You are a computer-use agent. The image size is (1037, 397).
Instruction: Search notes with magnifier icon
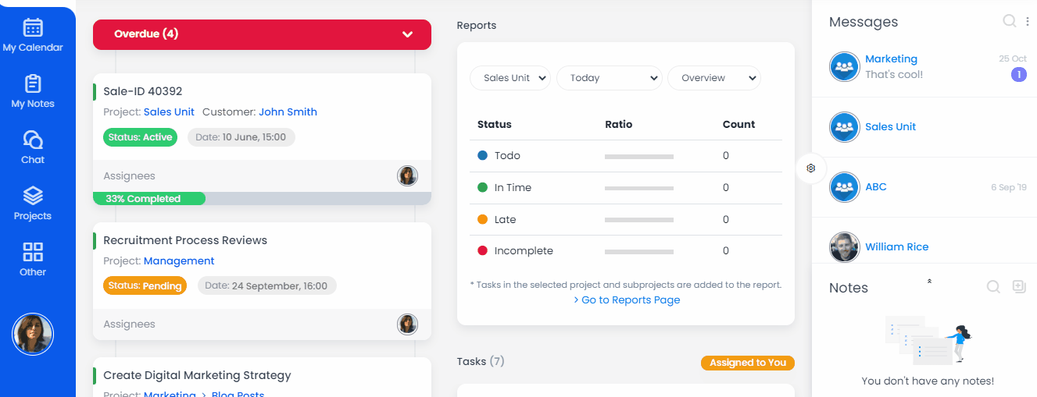(x=993, y=287)
